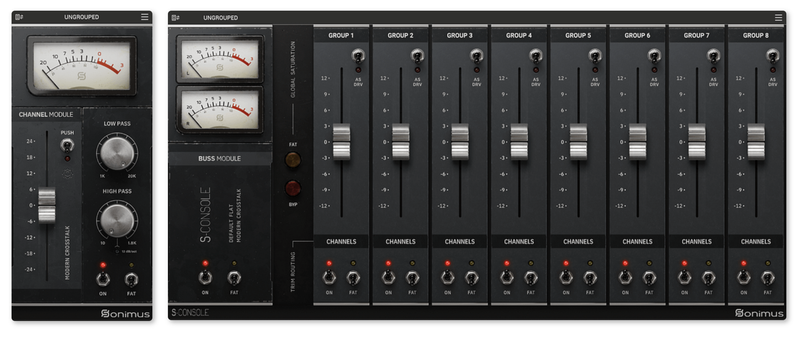Click the DEFAULT FLAT MODERN CROSSTALK label

pyautogui.click(x=235, y=216)
